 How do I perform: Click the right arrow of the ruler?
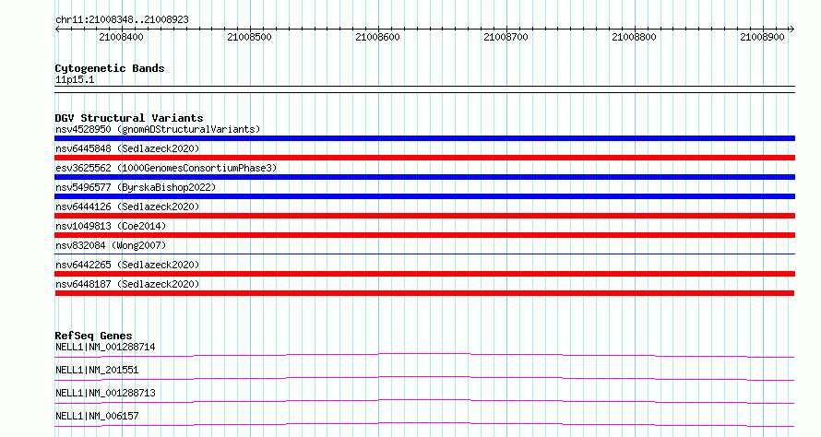click(x=792, y=29)
